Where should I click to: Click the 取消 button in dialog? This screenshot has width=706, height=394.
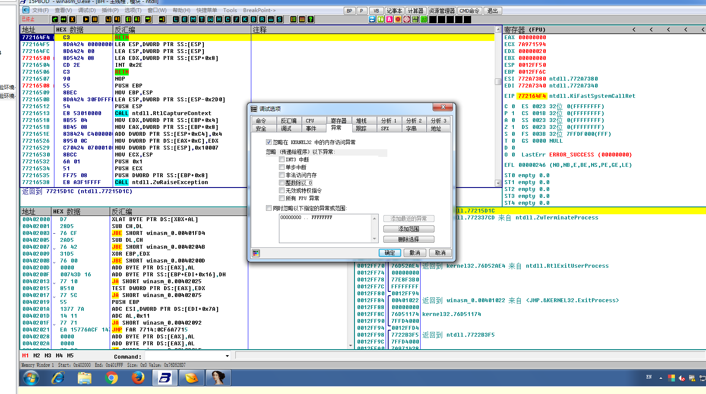point(440,253)
